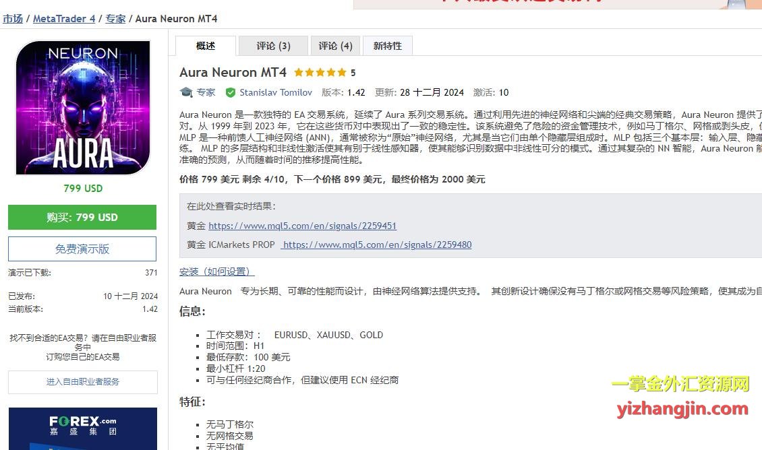
Task: Open ICMarkets PROP signal link 2259480
Action: tap(376, 245)
